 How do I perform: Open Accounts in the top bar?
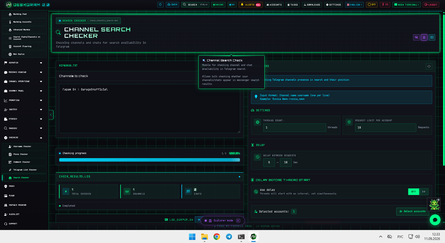(274, 4)
